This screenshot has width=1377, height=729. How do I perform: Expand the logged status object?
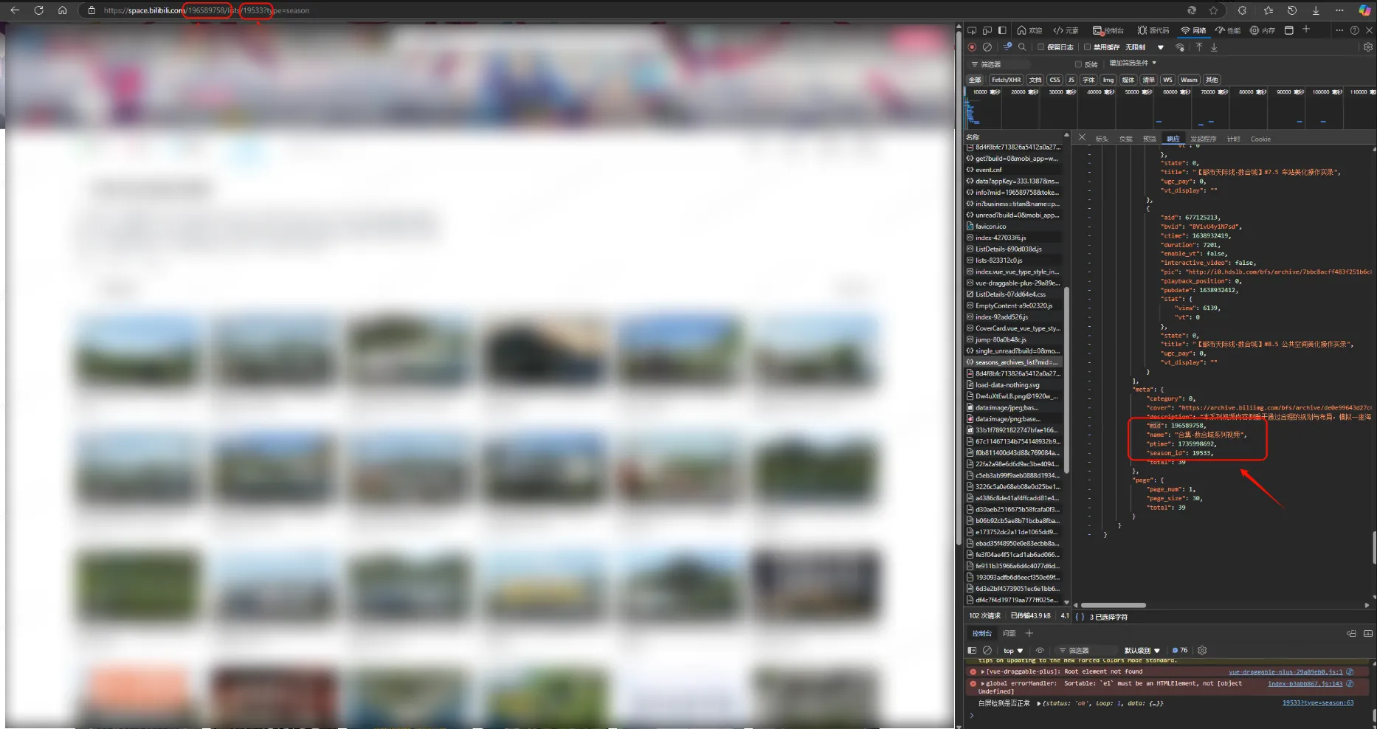click(x=1039, y=703)
